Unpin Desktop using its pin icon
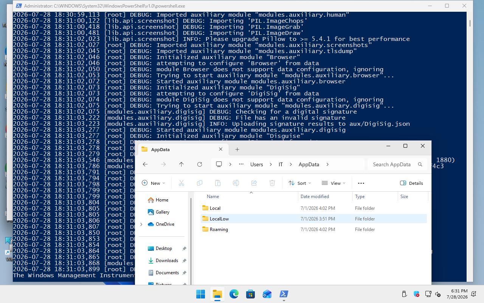The height and width of the screenshot is (303, 484). click(x=184, y=248)
